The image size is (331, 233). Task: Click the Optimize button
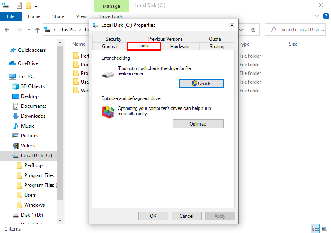(198, 124)
